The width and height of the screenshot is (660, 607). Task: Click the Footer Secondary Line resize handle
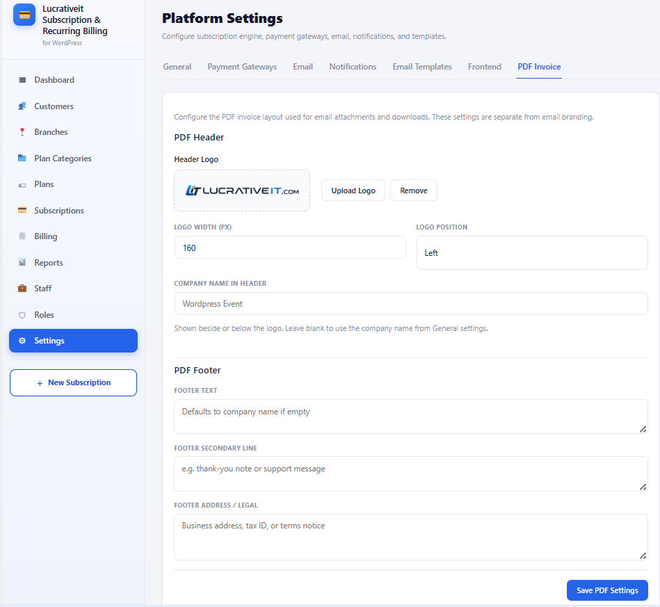[x=643, y=487]
